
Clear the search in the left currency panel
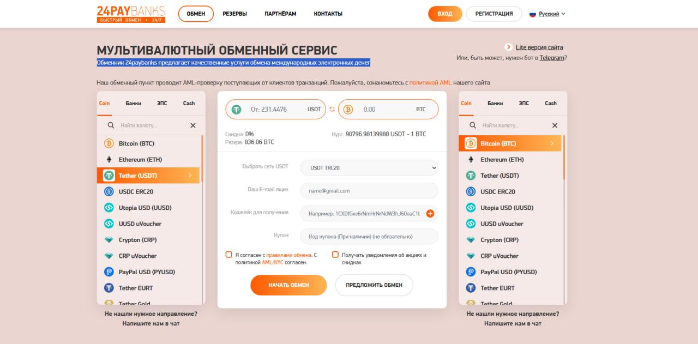pos(192,125)
